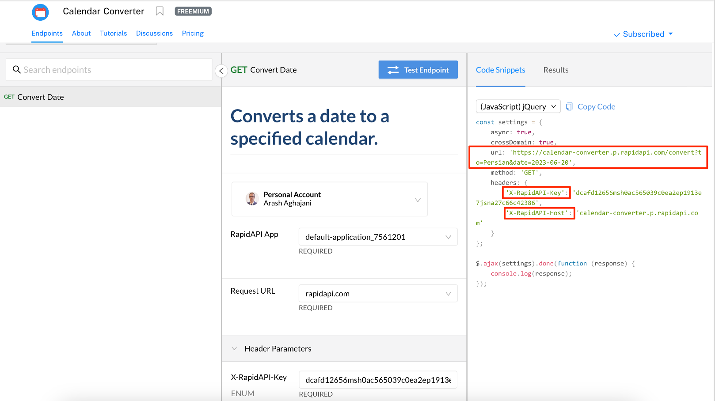Click the bookmark icon next to Calendar Converter
The height and width of the screenshot is (401, 715).
160,11
